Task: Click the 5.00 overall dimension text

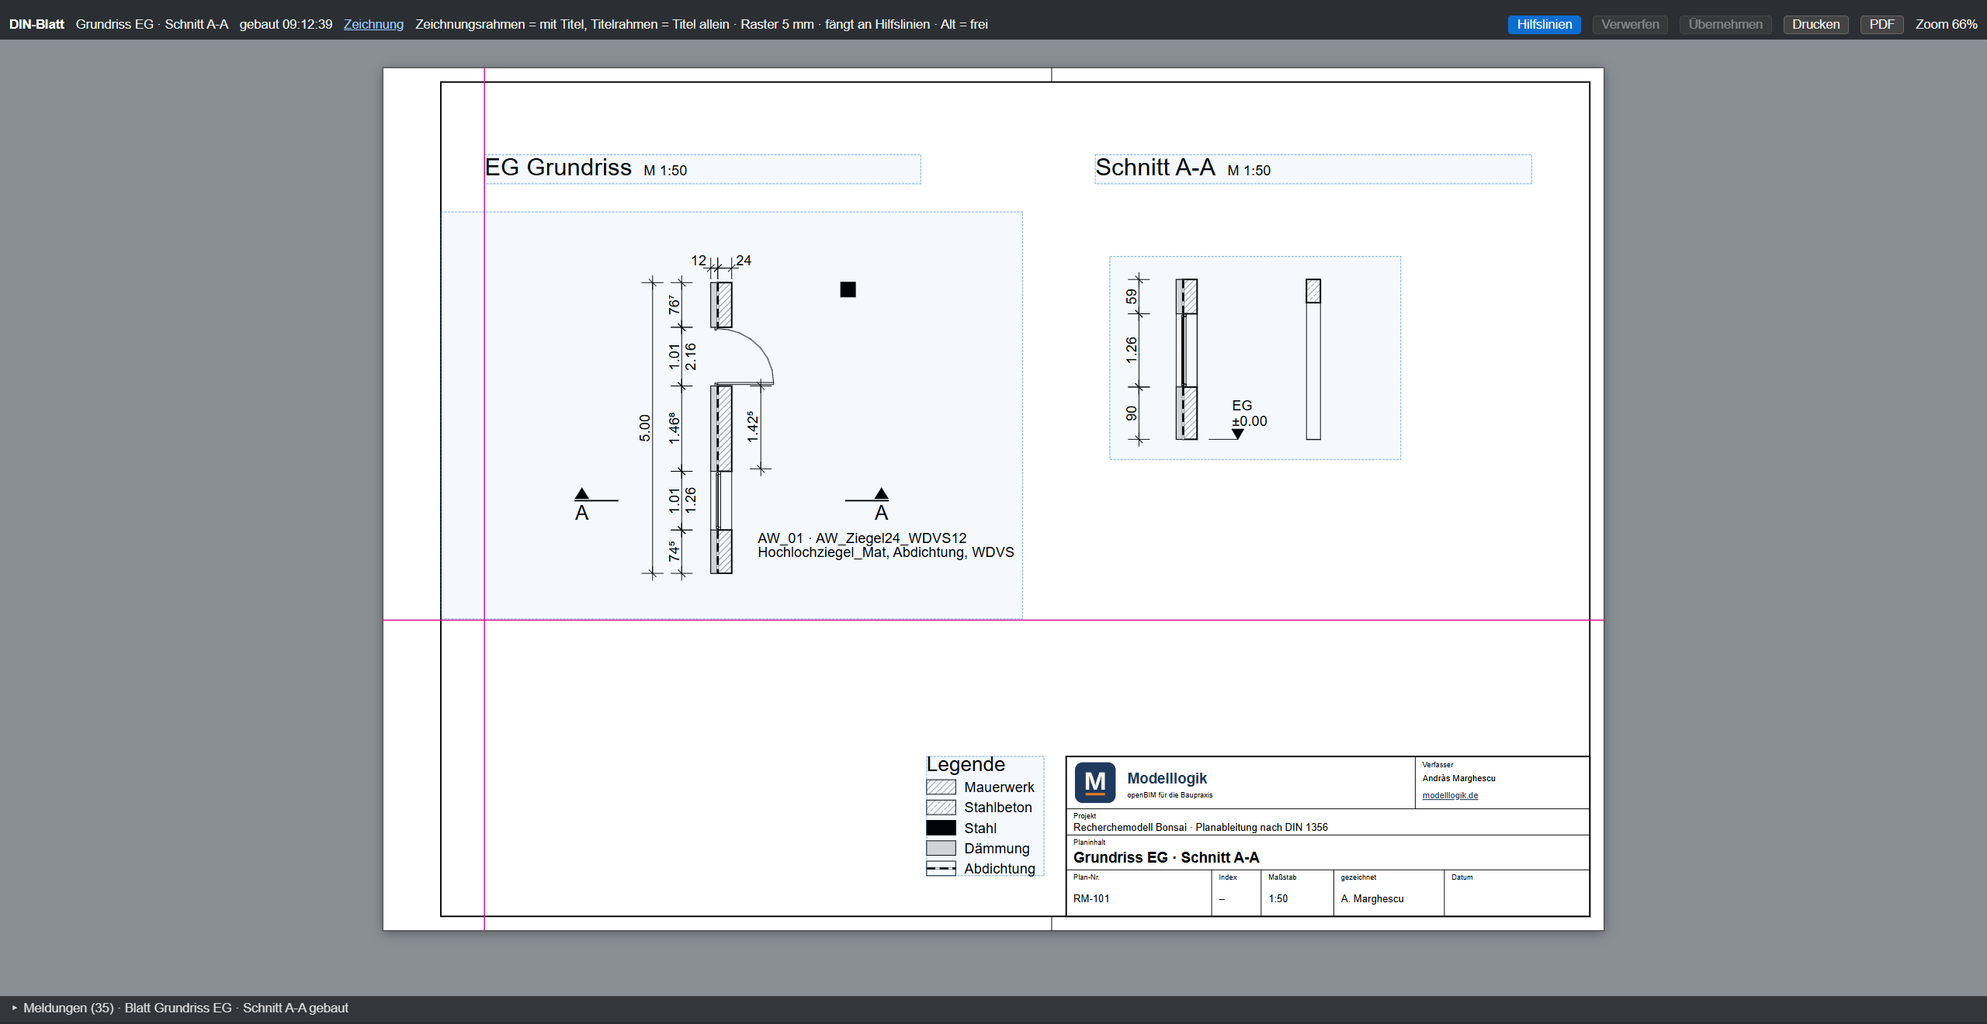Action: pos(645,428)
